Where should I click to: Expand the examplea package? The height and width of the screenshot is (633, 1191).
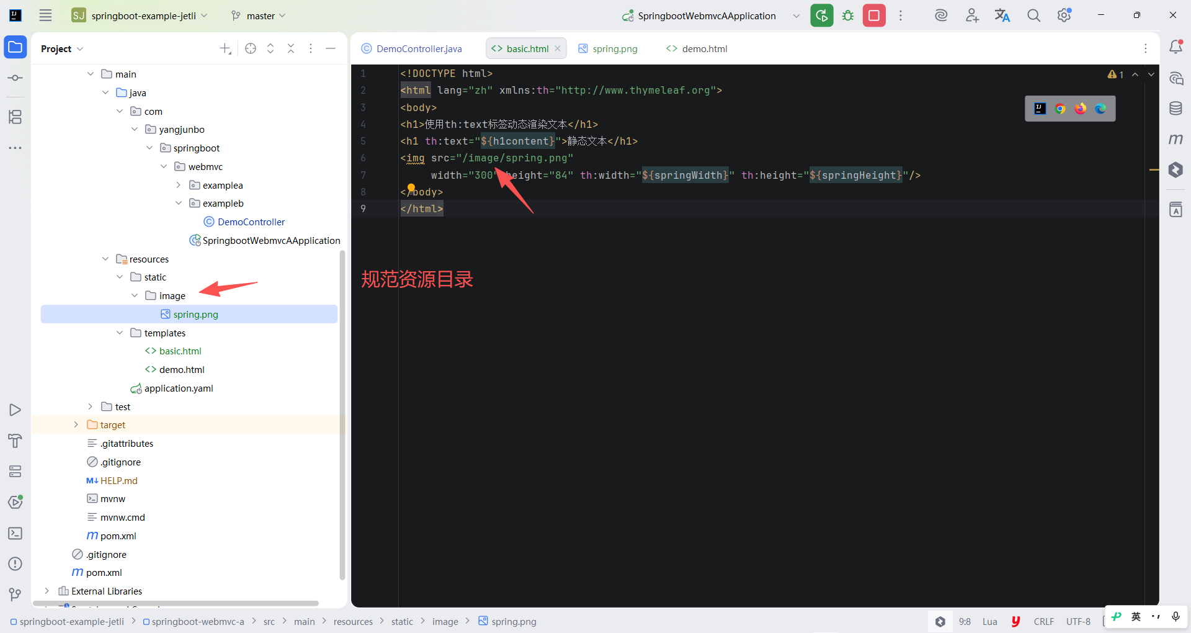178,185
